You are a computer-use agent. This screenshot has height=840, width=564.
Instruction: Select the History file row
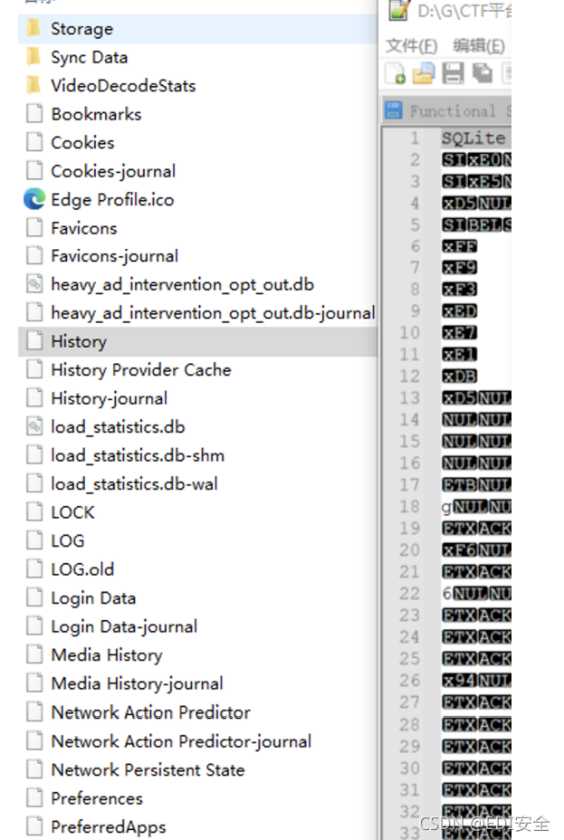(x=197, y=341)
